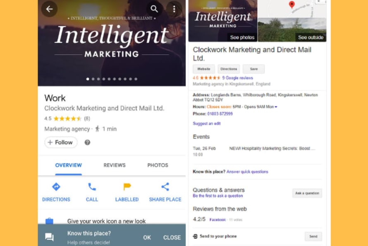Tap the Labelled flag icon
This screenshot has height=246, width=368.
click(x=127, y=187)
